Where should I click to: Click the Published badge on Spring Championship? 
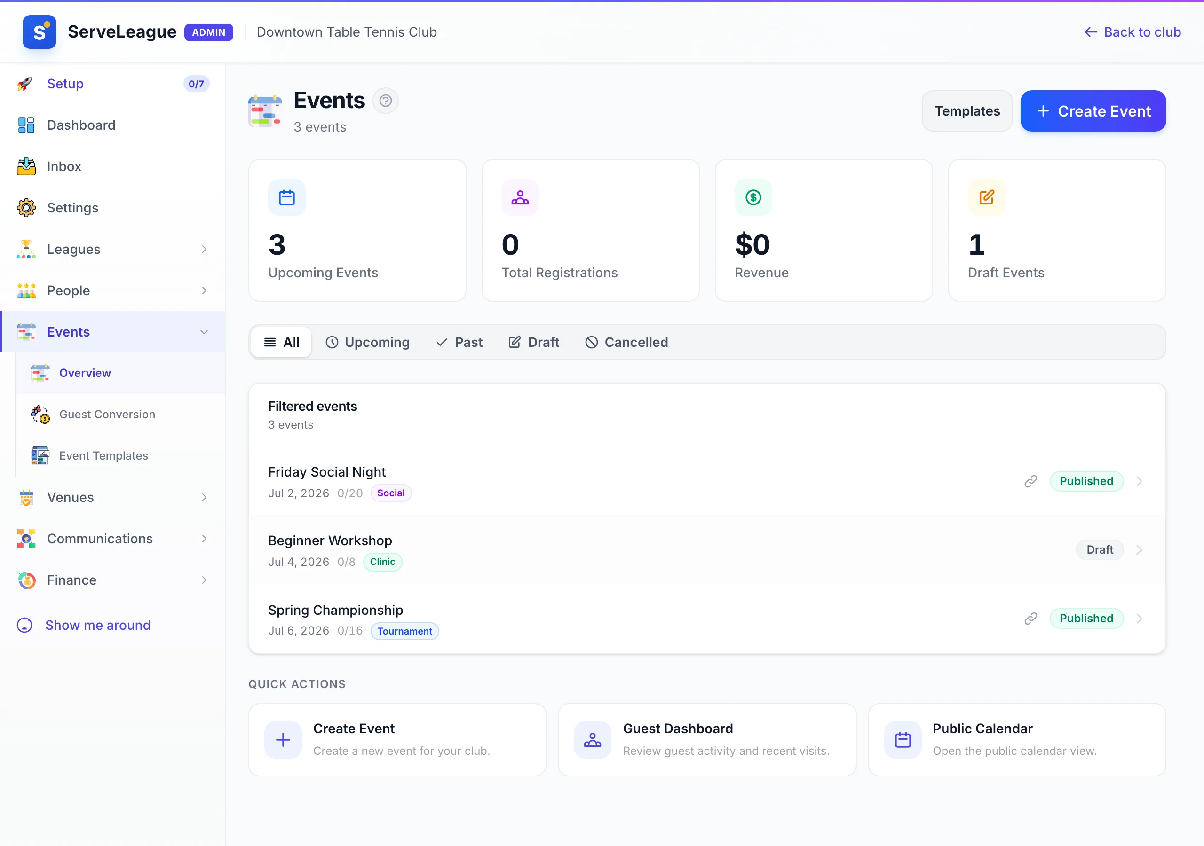click(1086, 619)
